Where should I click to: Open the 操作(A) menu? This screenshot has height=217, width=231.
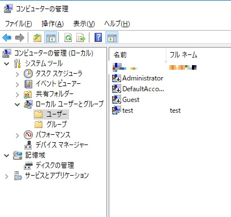point(53,24)
